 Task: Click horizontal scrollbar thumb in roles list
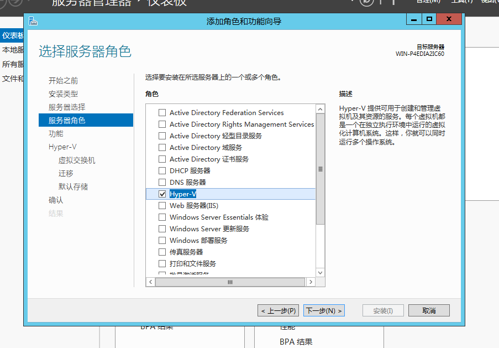(x=230, y=282)
